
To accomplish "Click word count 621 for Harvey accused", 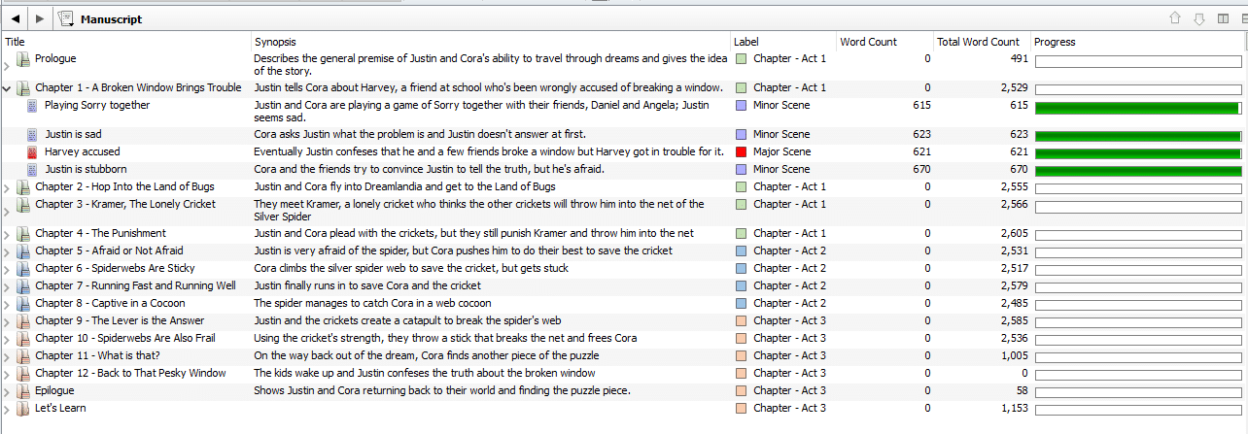I will click(920, 152).
